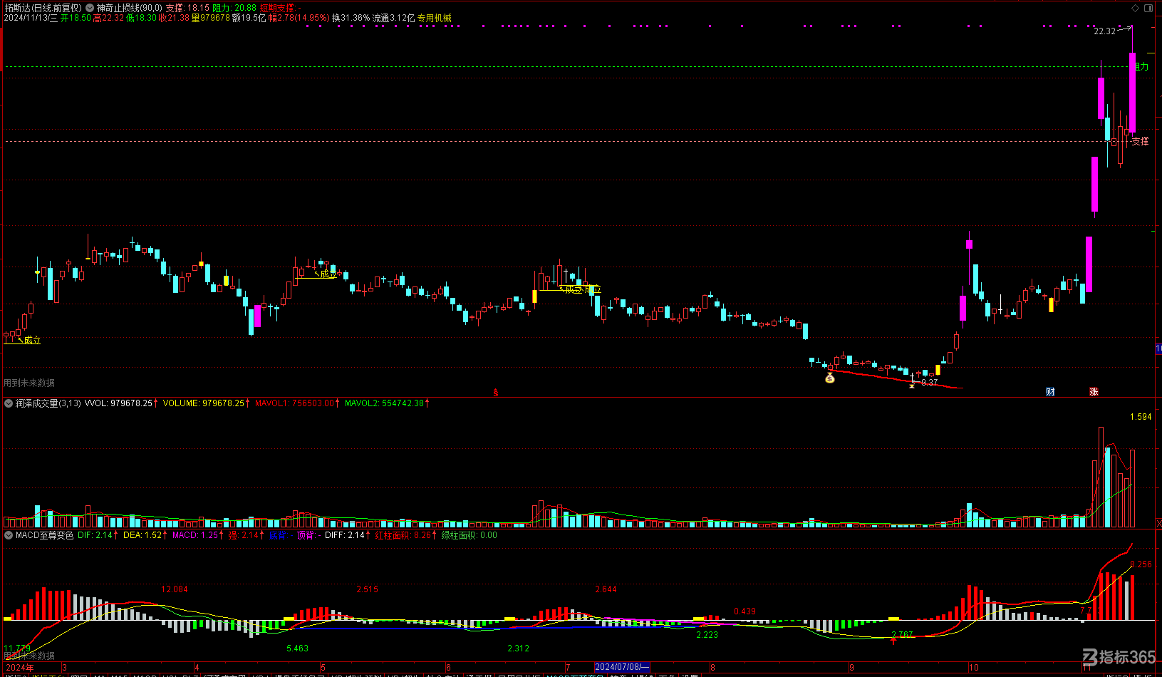Collapse the MACD至尊变色 indicator arrow icon
The width and height of the screenshot is (1162, 677).
tap(9, 535)
